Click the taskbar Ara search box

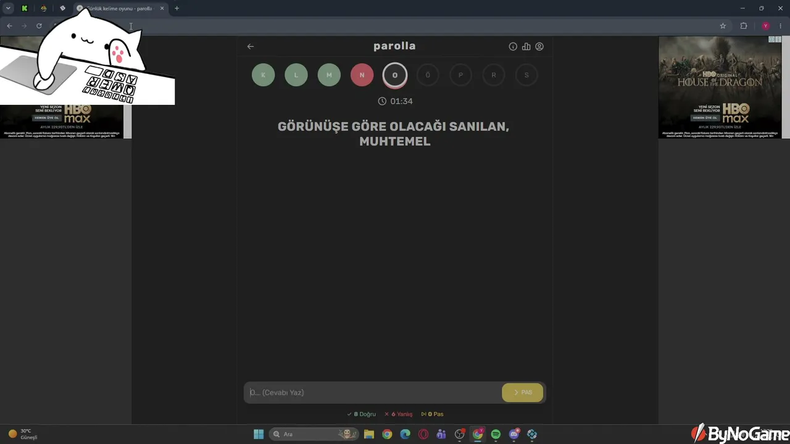click(x=314, y=434)
